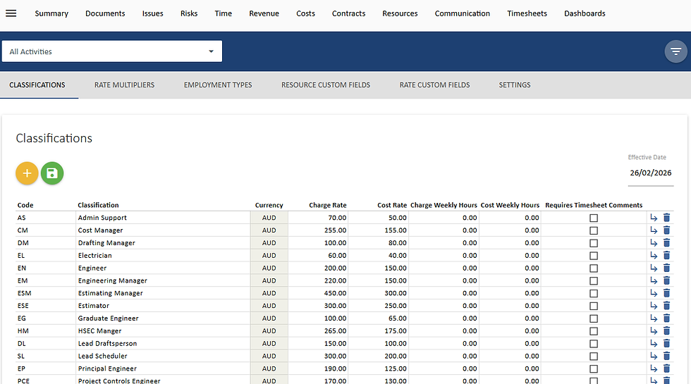Switch to the Settings tab

point(515,85)
